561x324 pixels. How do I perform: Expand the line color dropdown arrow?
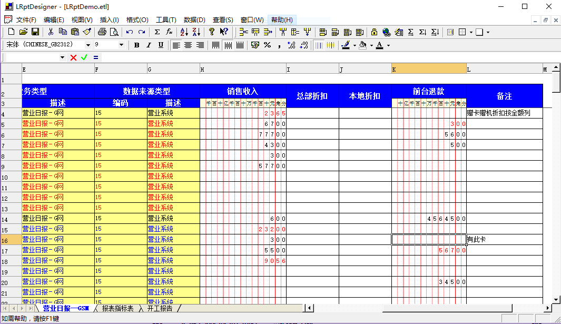(355, 45)
